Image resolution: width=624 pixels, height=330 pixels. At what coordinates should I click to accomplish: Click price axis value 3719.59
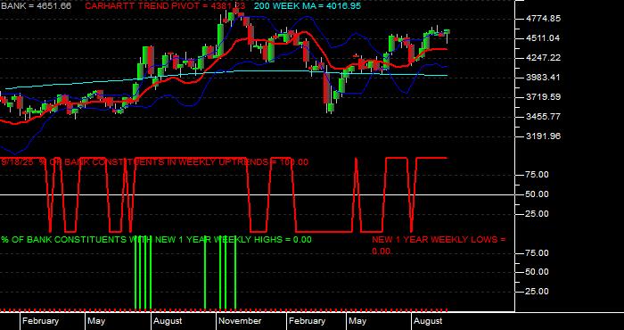543,96
